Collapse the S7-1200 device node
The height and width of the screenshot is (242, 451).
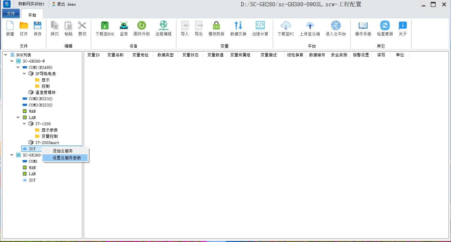tap(24, 124)
